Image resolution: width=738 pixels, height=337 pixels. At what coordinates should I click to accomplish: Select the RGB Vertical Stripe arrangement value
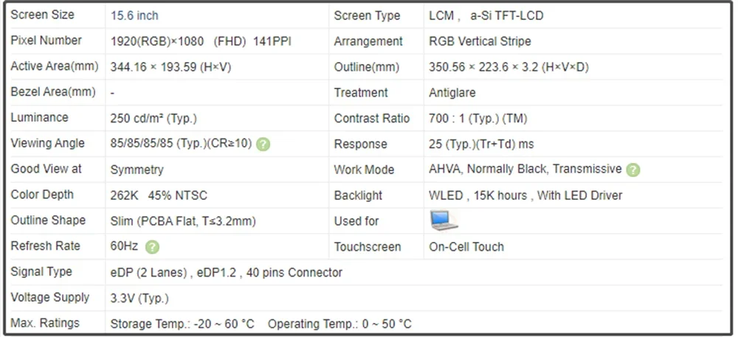click(x=480, y=41)
